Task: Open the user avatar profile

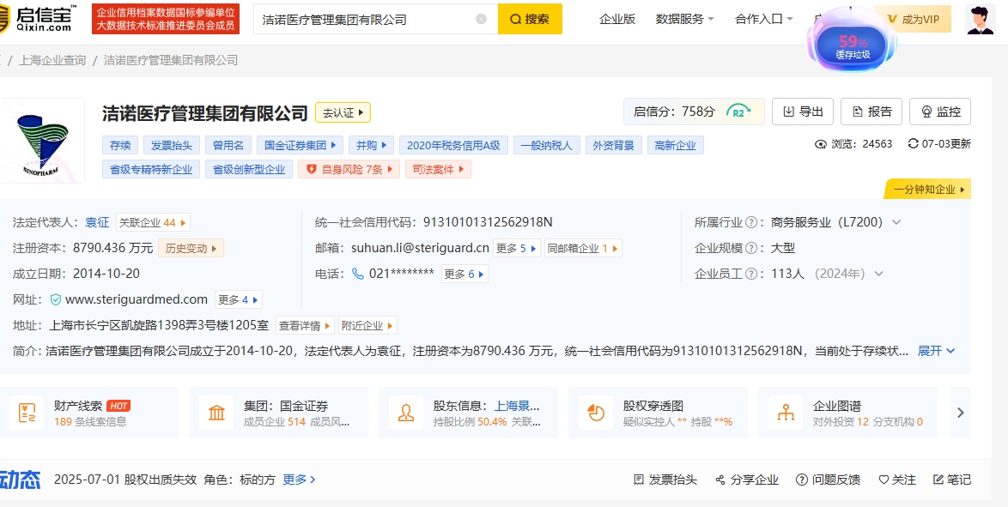Action: coord(980,19)
